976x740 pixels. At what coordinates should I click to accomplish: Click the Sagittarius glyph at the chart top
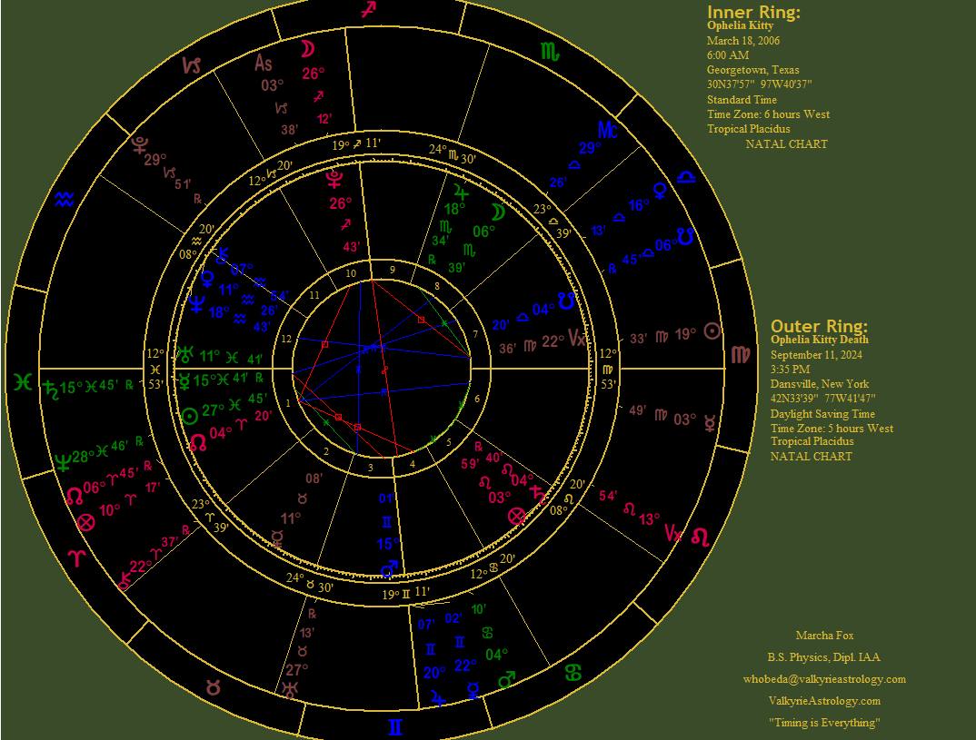click(x=368, y=11)
